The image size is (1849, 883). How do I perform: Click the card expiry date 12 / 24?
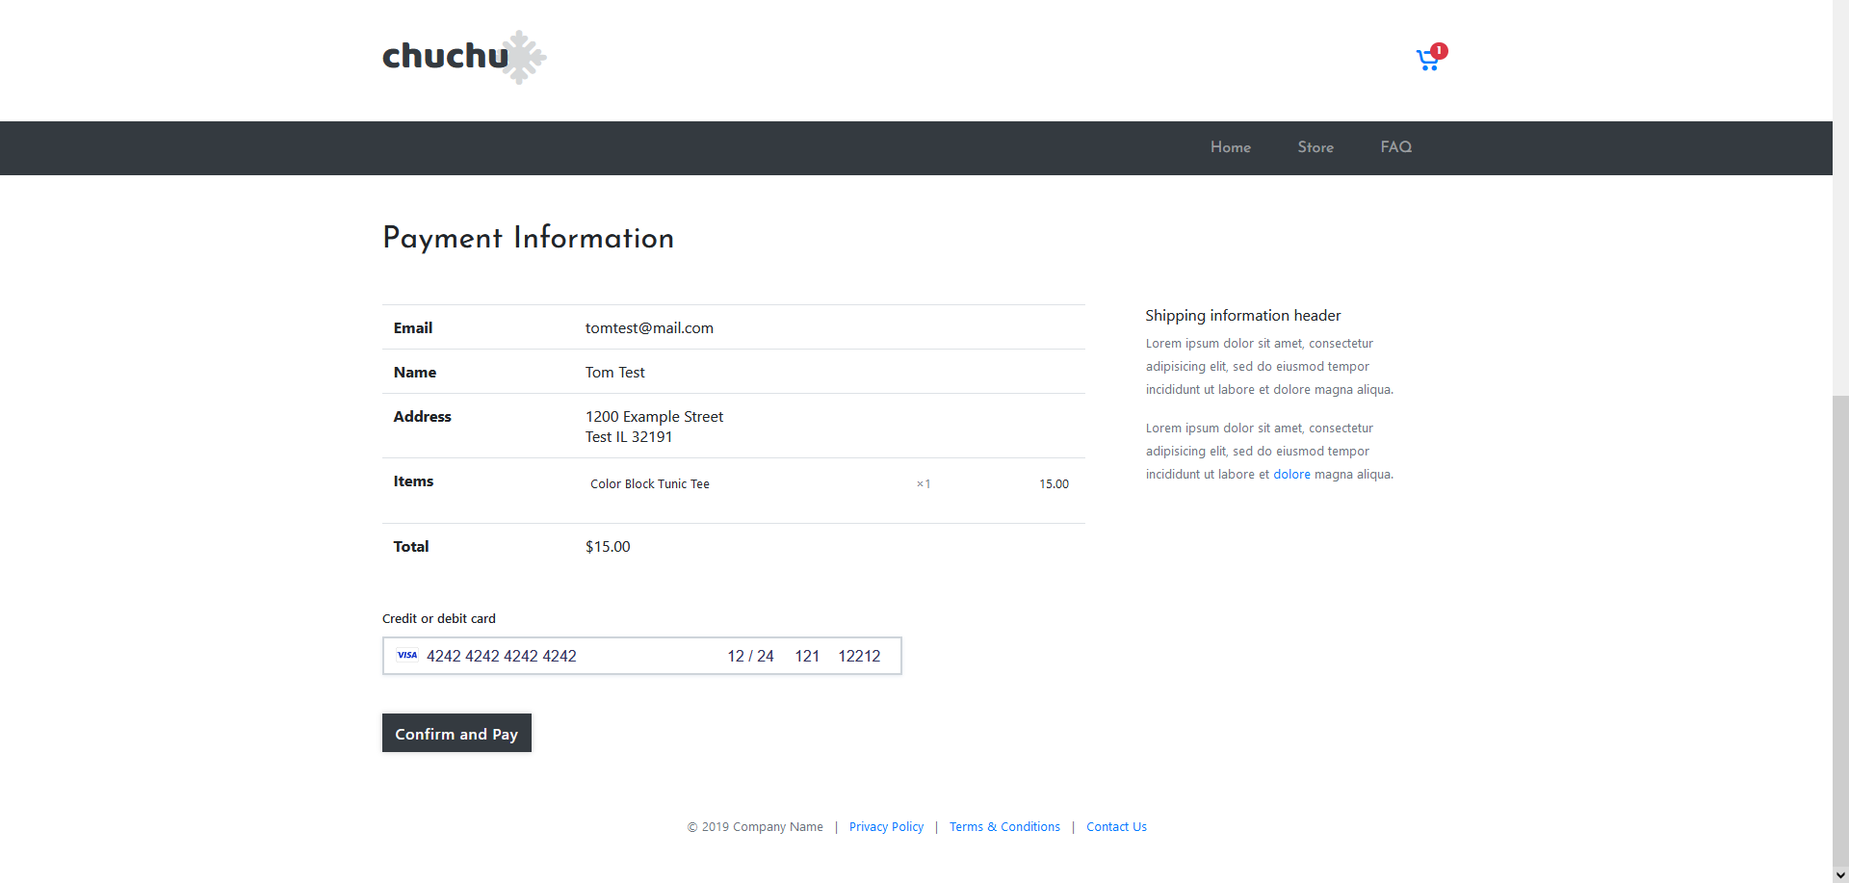[x=750, y=656]
